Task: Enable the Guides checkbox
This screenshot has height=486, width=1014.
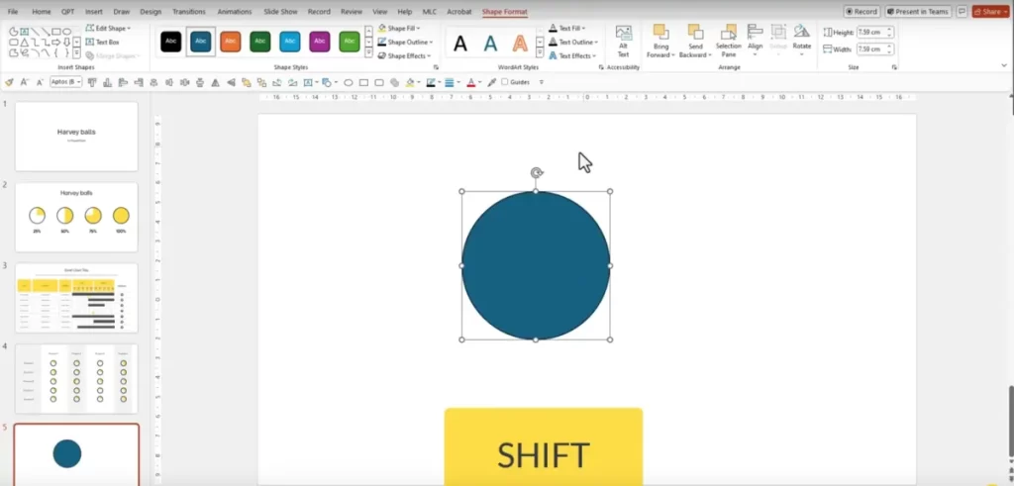Action: click(504, 82)
